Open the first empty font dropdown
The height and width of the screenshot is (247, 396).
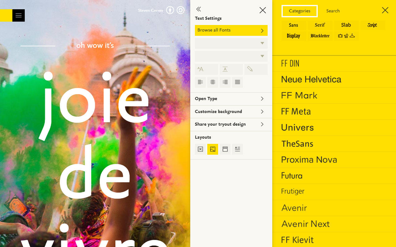click(231, 43)
